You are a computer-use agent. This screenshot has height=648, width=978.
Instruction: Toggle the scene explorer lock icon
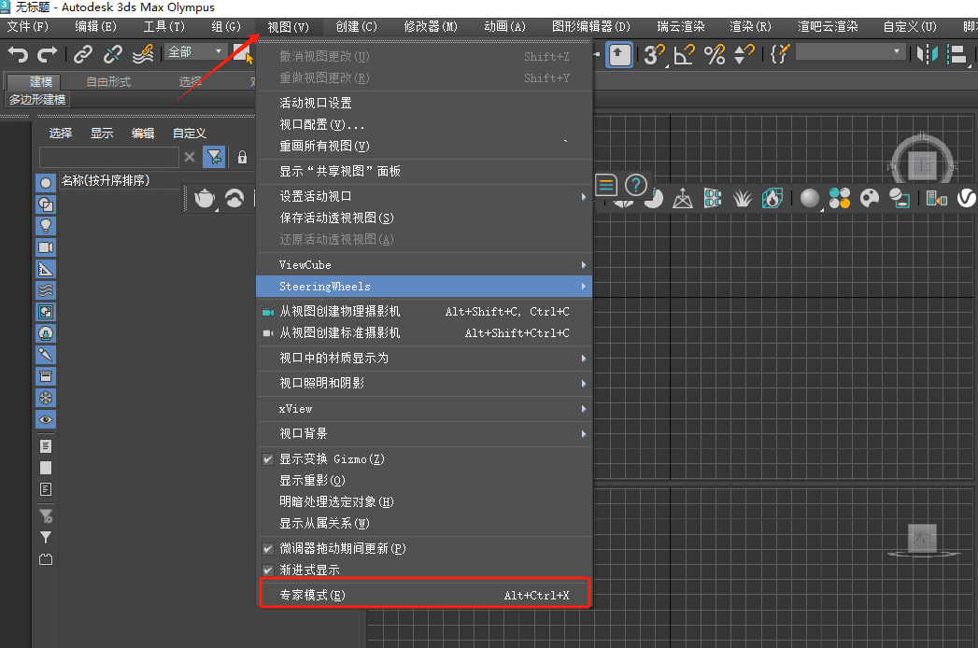[242, 157]
